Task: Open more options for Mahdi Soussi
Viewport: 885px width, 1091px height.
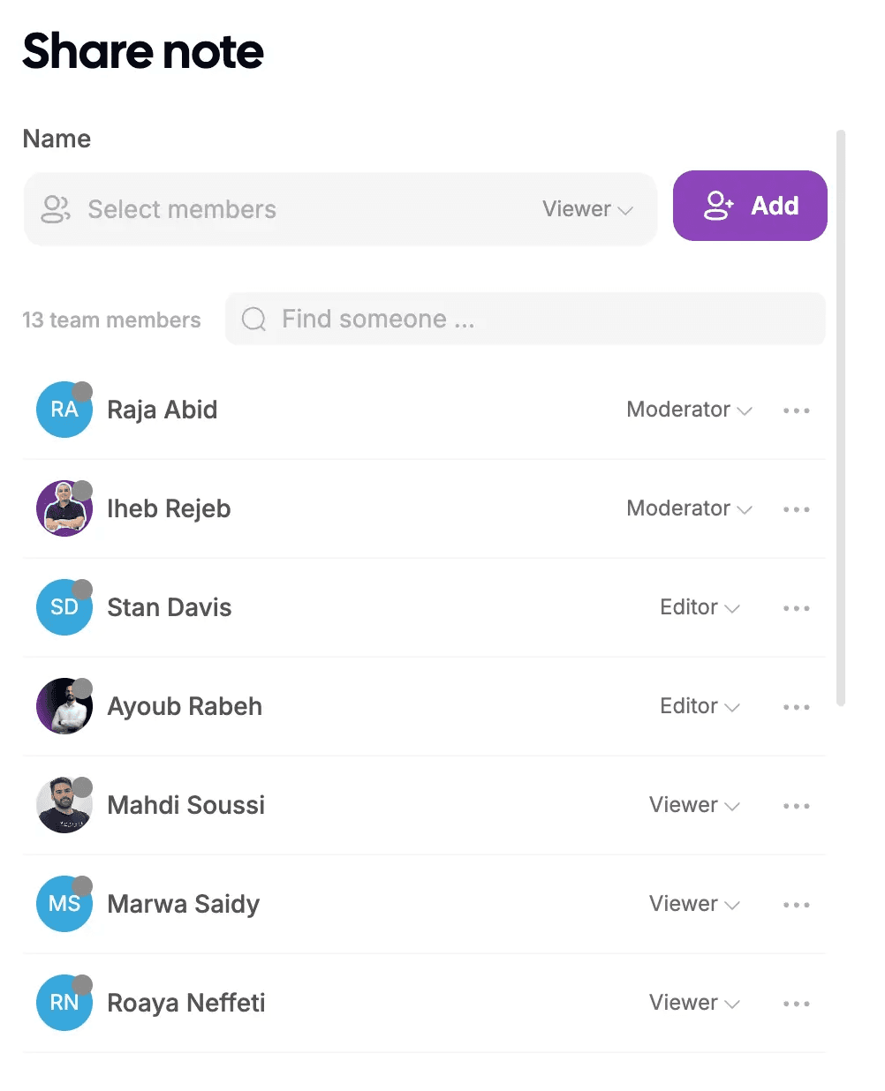Action: point(796,806)
